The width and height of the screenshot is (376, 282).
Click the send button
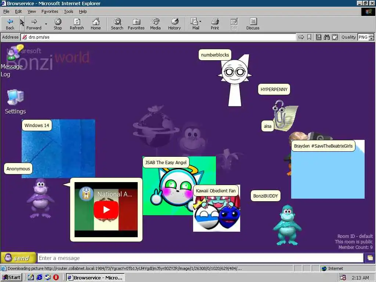(x=18, y=258)
